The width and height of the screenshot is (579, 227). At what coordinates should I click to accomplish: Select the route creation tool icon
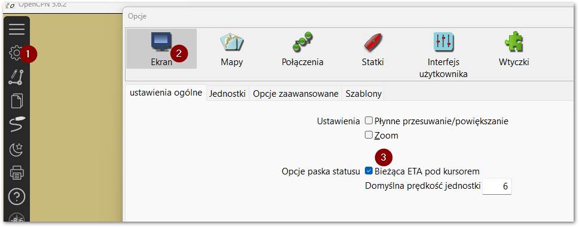[17, 78]
